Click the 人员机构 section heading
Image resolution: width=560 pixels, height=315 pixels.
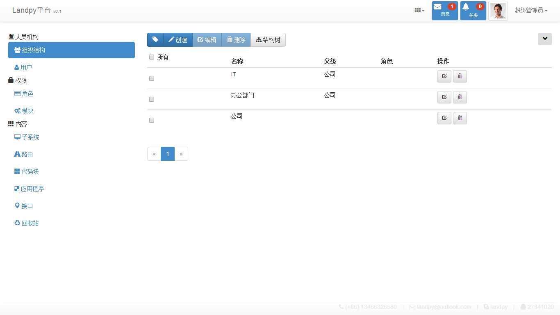click(x=23, y=37)
